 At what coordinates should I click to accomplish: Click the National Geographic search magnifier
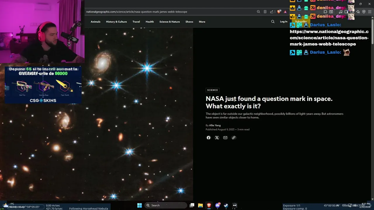click(273, 22)
